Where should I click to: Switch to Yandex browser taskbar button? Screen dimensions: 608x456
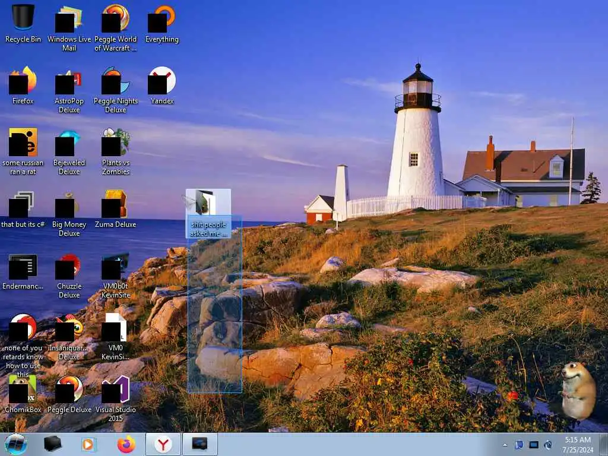(x=163, y=444)
